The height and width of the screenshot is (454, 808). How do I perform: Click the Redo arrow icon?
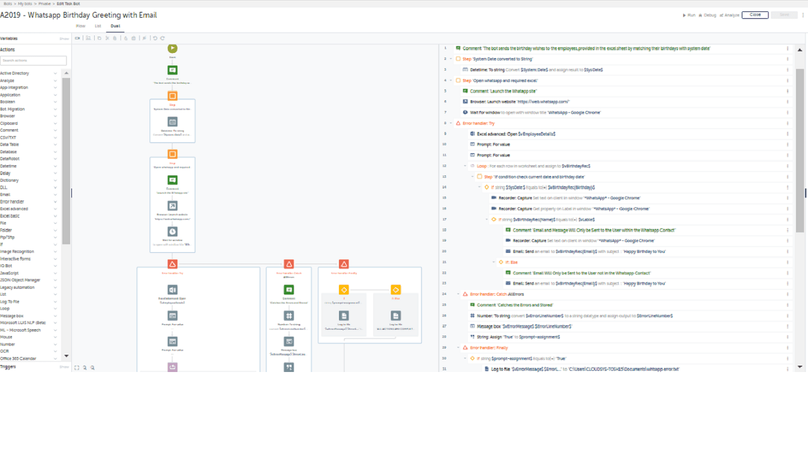(163, 38)
